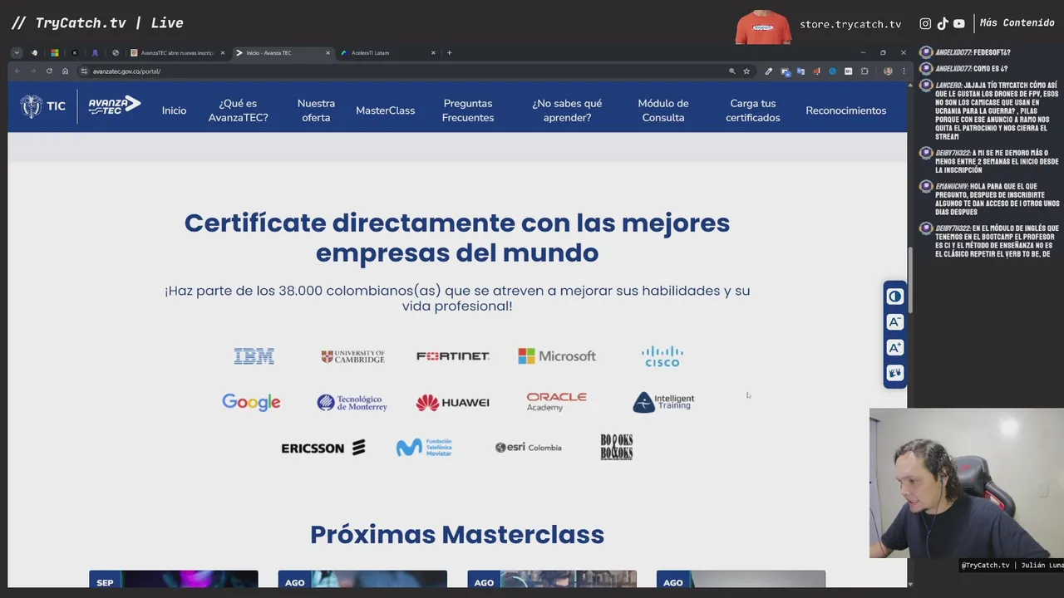Open Módulo de Consulta link

(x=663, y=110)
